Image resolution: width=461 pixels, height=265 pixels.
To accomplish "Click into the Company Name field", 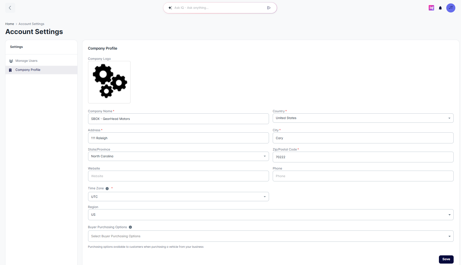I will click(178, 119).
